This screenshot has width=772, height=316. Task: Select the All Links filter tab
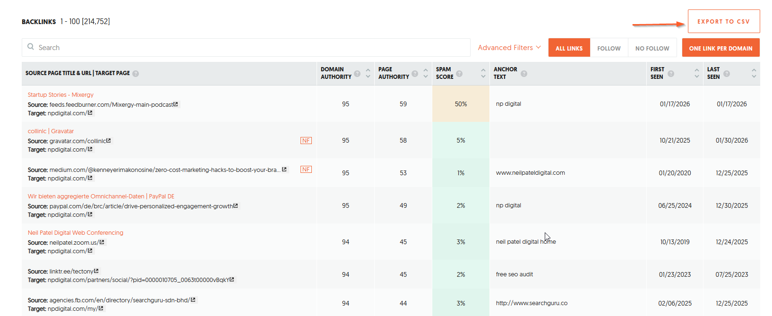pyautogui.click(x=569, y=48)
